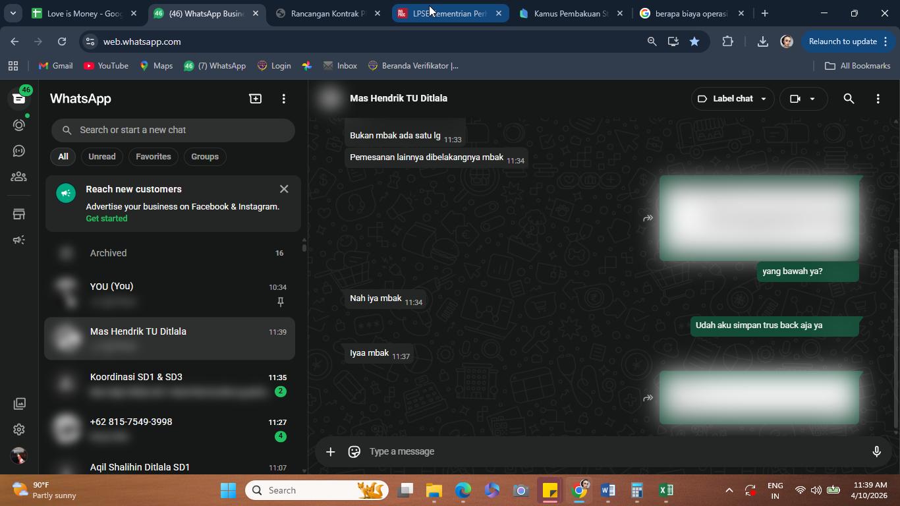
Task: Select the Favorites chat filter
Action: [154, 157]
